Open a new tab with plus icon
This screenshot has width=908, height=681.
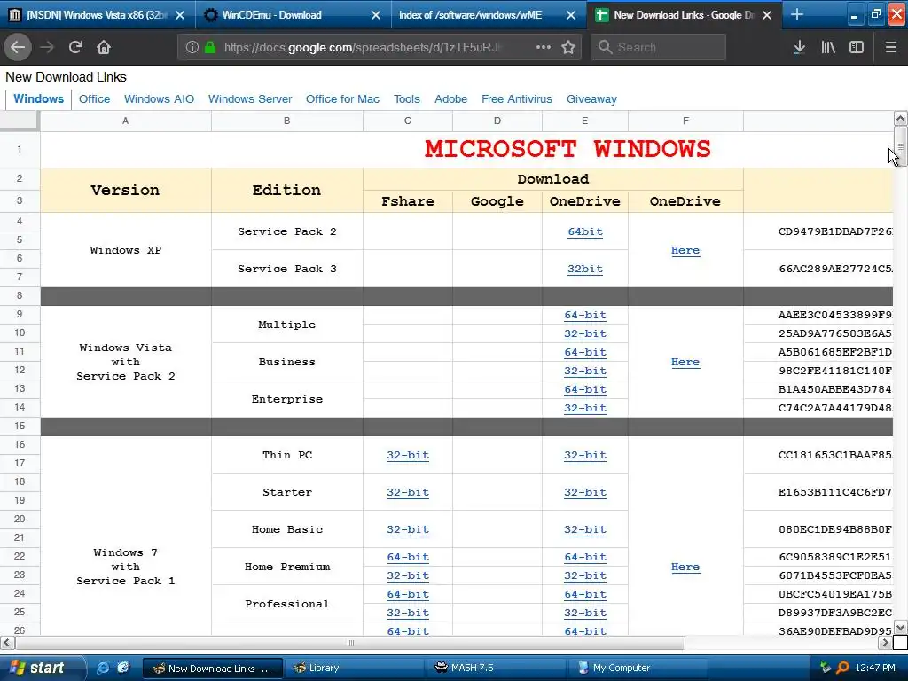(x=797, y=14)
